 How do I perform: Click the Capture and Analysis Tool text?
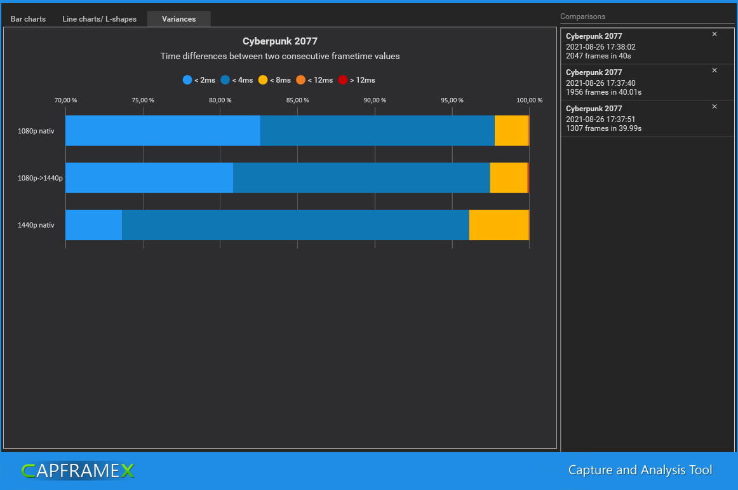(x=640, y=470)
